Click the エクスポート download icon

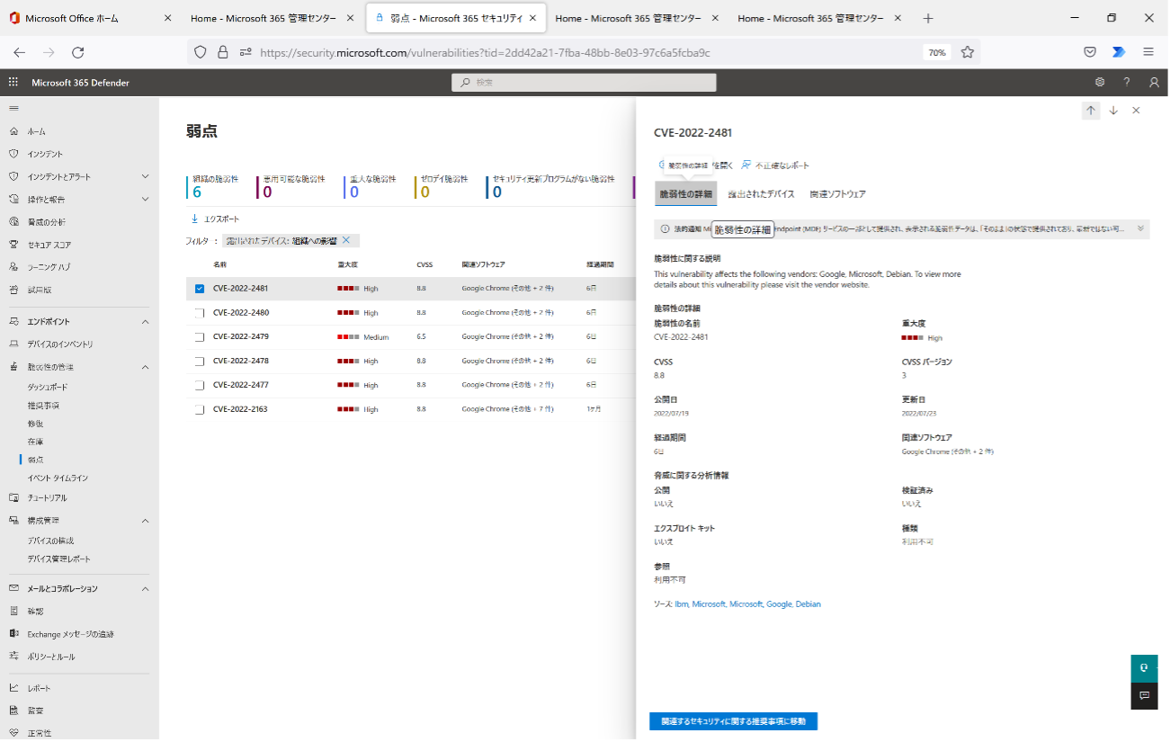click(x=194, y=219)
